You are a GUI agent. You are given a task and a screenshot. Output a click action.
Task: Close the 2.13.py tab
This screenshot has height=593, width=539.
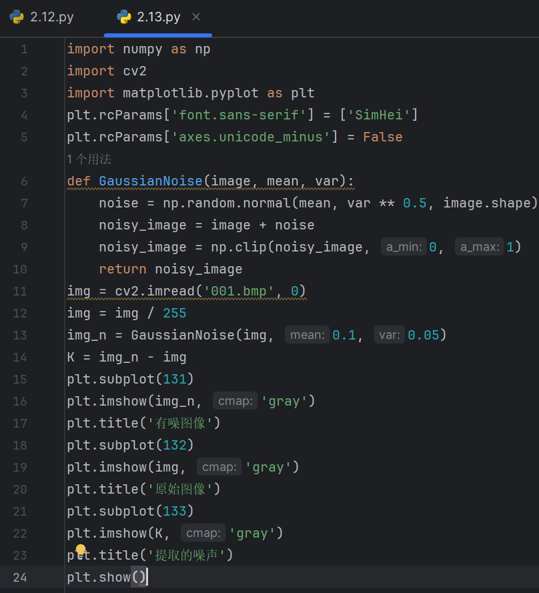(196, 17)
